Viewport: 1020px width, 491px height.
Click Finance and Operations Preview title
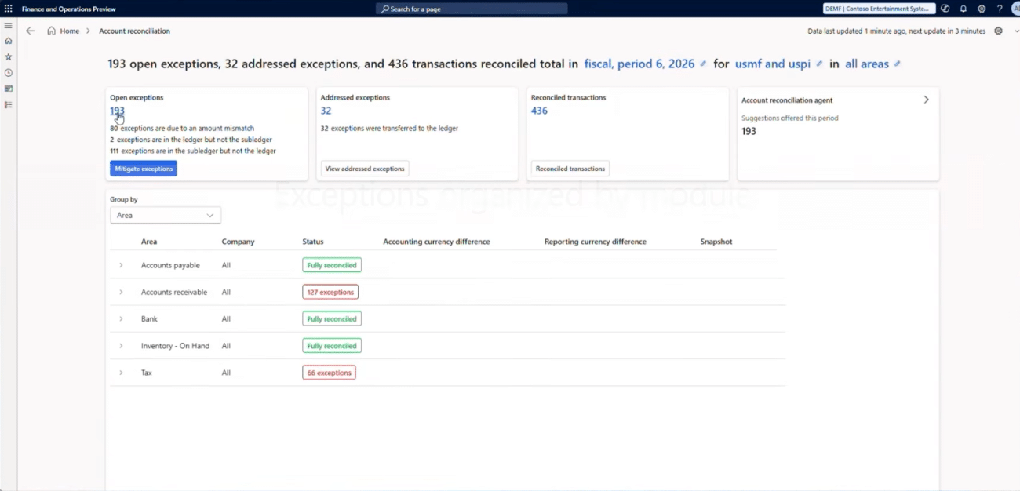point(69,9)
